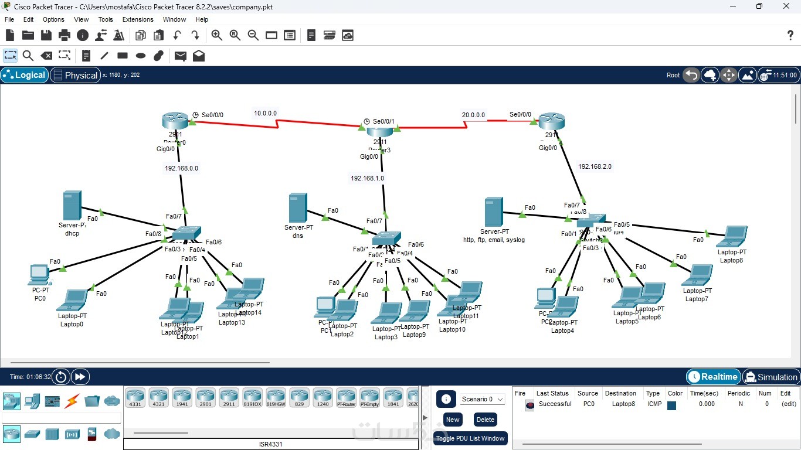
Task: Select the Draw Freeform tool
Action: tap(158, 56)
